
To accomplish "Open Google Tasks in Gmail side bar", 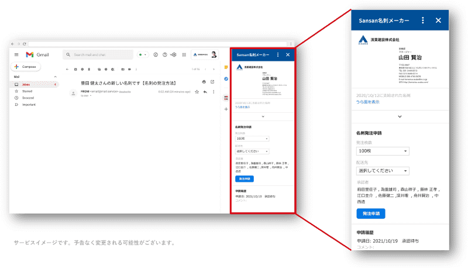I will [x=226, y=79].
